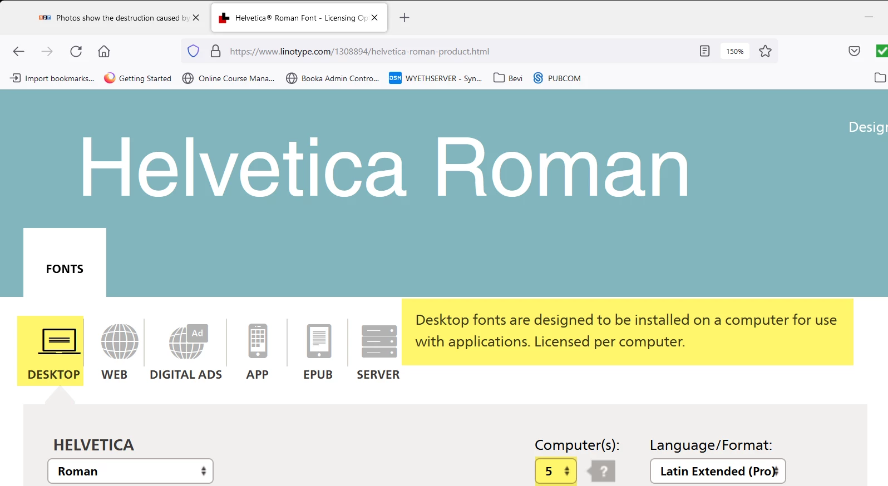
Task: Open the browser home page
Action: tap(104, 52)
